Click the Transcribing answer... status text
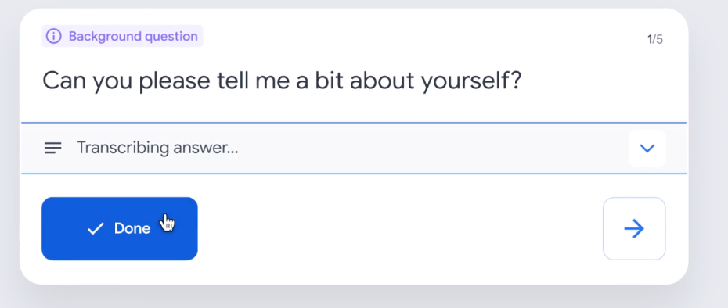 click(x=157, y=148)
